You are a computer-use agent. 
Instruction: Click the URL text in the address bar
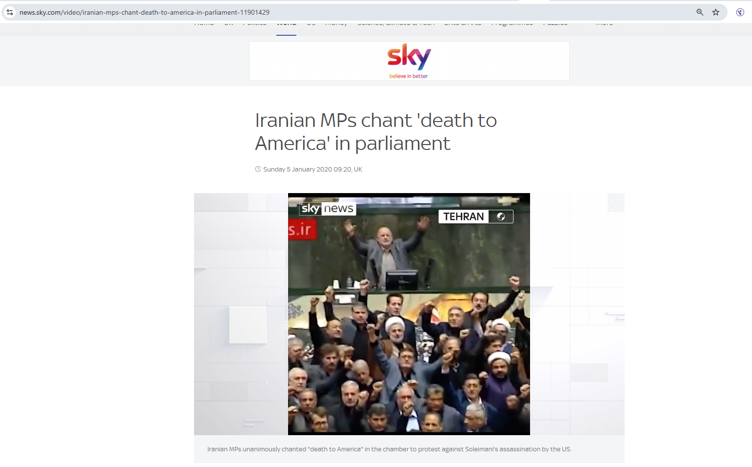[x=145, y=12]
